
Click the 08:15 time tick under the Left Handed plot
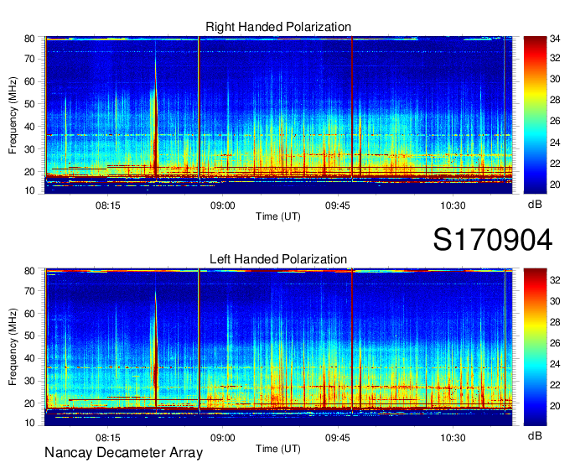[x=107, y=438]
